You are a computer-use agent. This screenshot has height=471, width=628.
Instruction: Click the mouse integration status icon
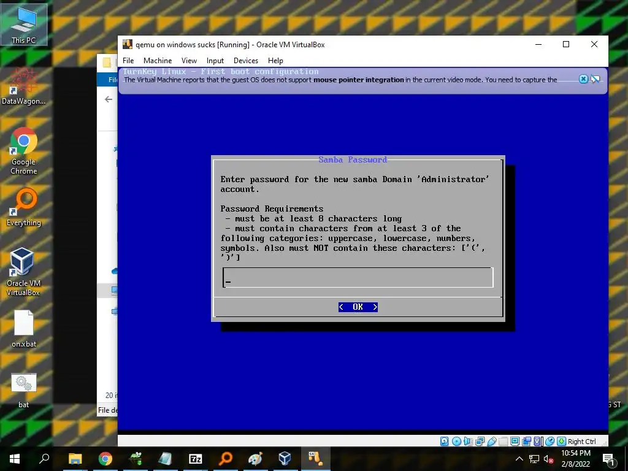point(550,442)
